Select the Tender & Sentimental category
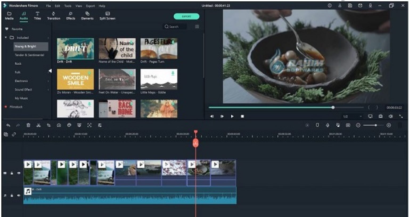The image size is (409, 217). tap(29, 55)
